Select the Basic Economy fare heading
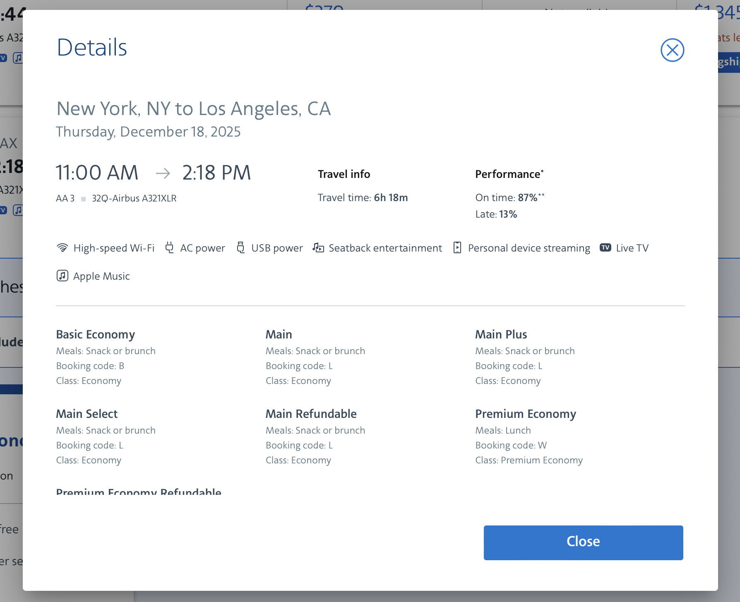740x602 pixels. point(96,334)
